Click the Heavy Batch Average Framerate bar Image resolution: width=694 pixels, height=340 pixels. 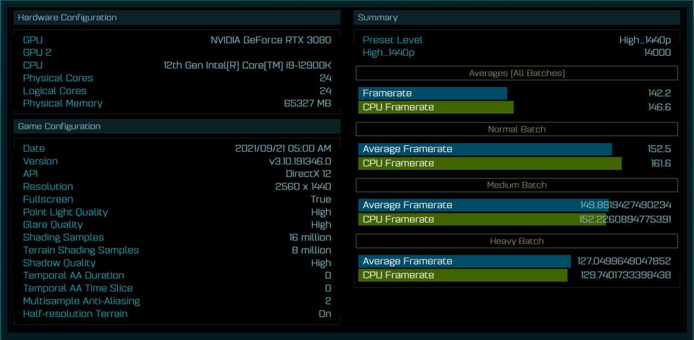(x=465, y=261)
